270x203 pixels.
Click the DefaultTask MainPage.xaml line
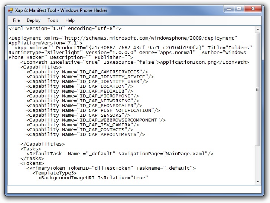coord(120,153)
